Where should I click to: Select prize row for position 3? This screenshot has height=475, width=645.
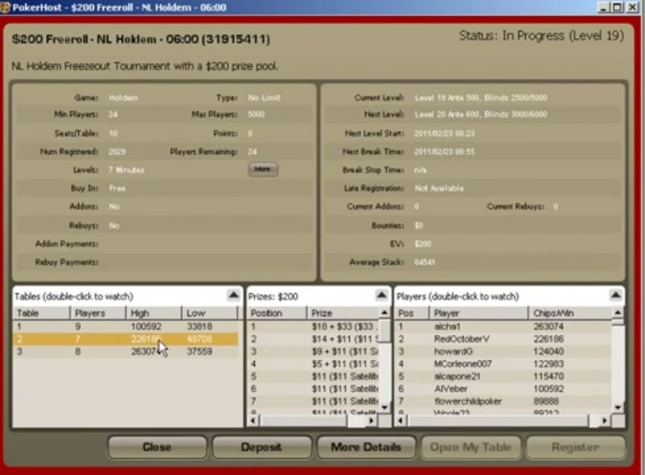point(313,352)
